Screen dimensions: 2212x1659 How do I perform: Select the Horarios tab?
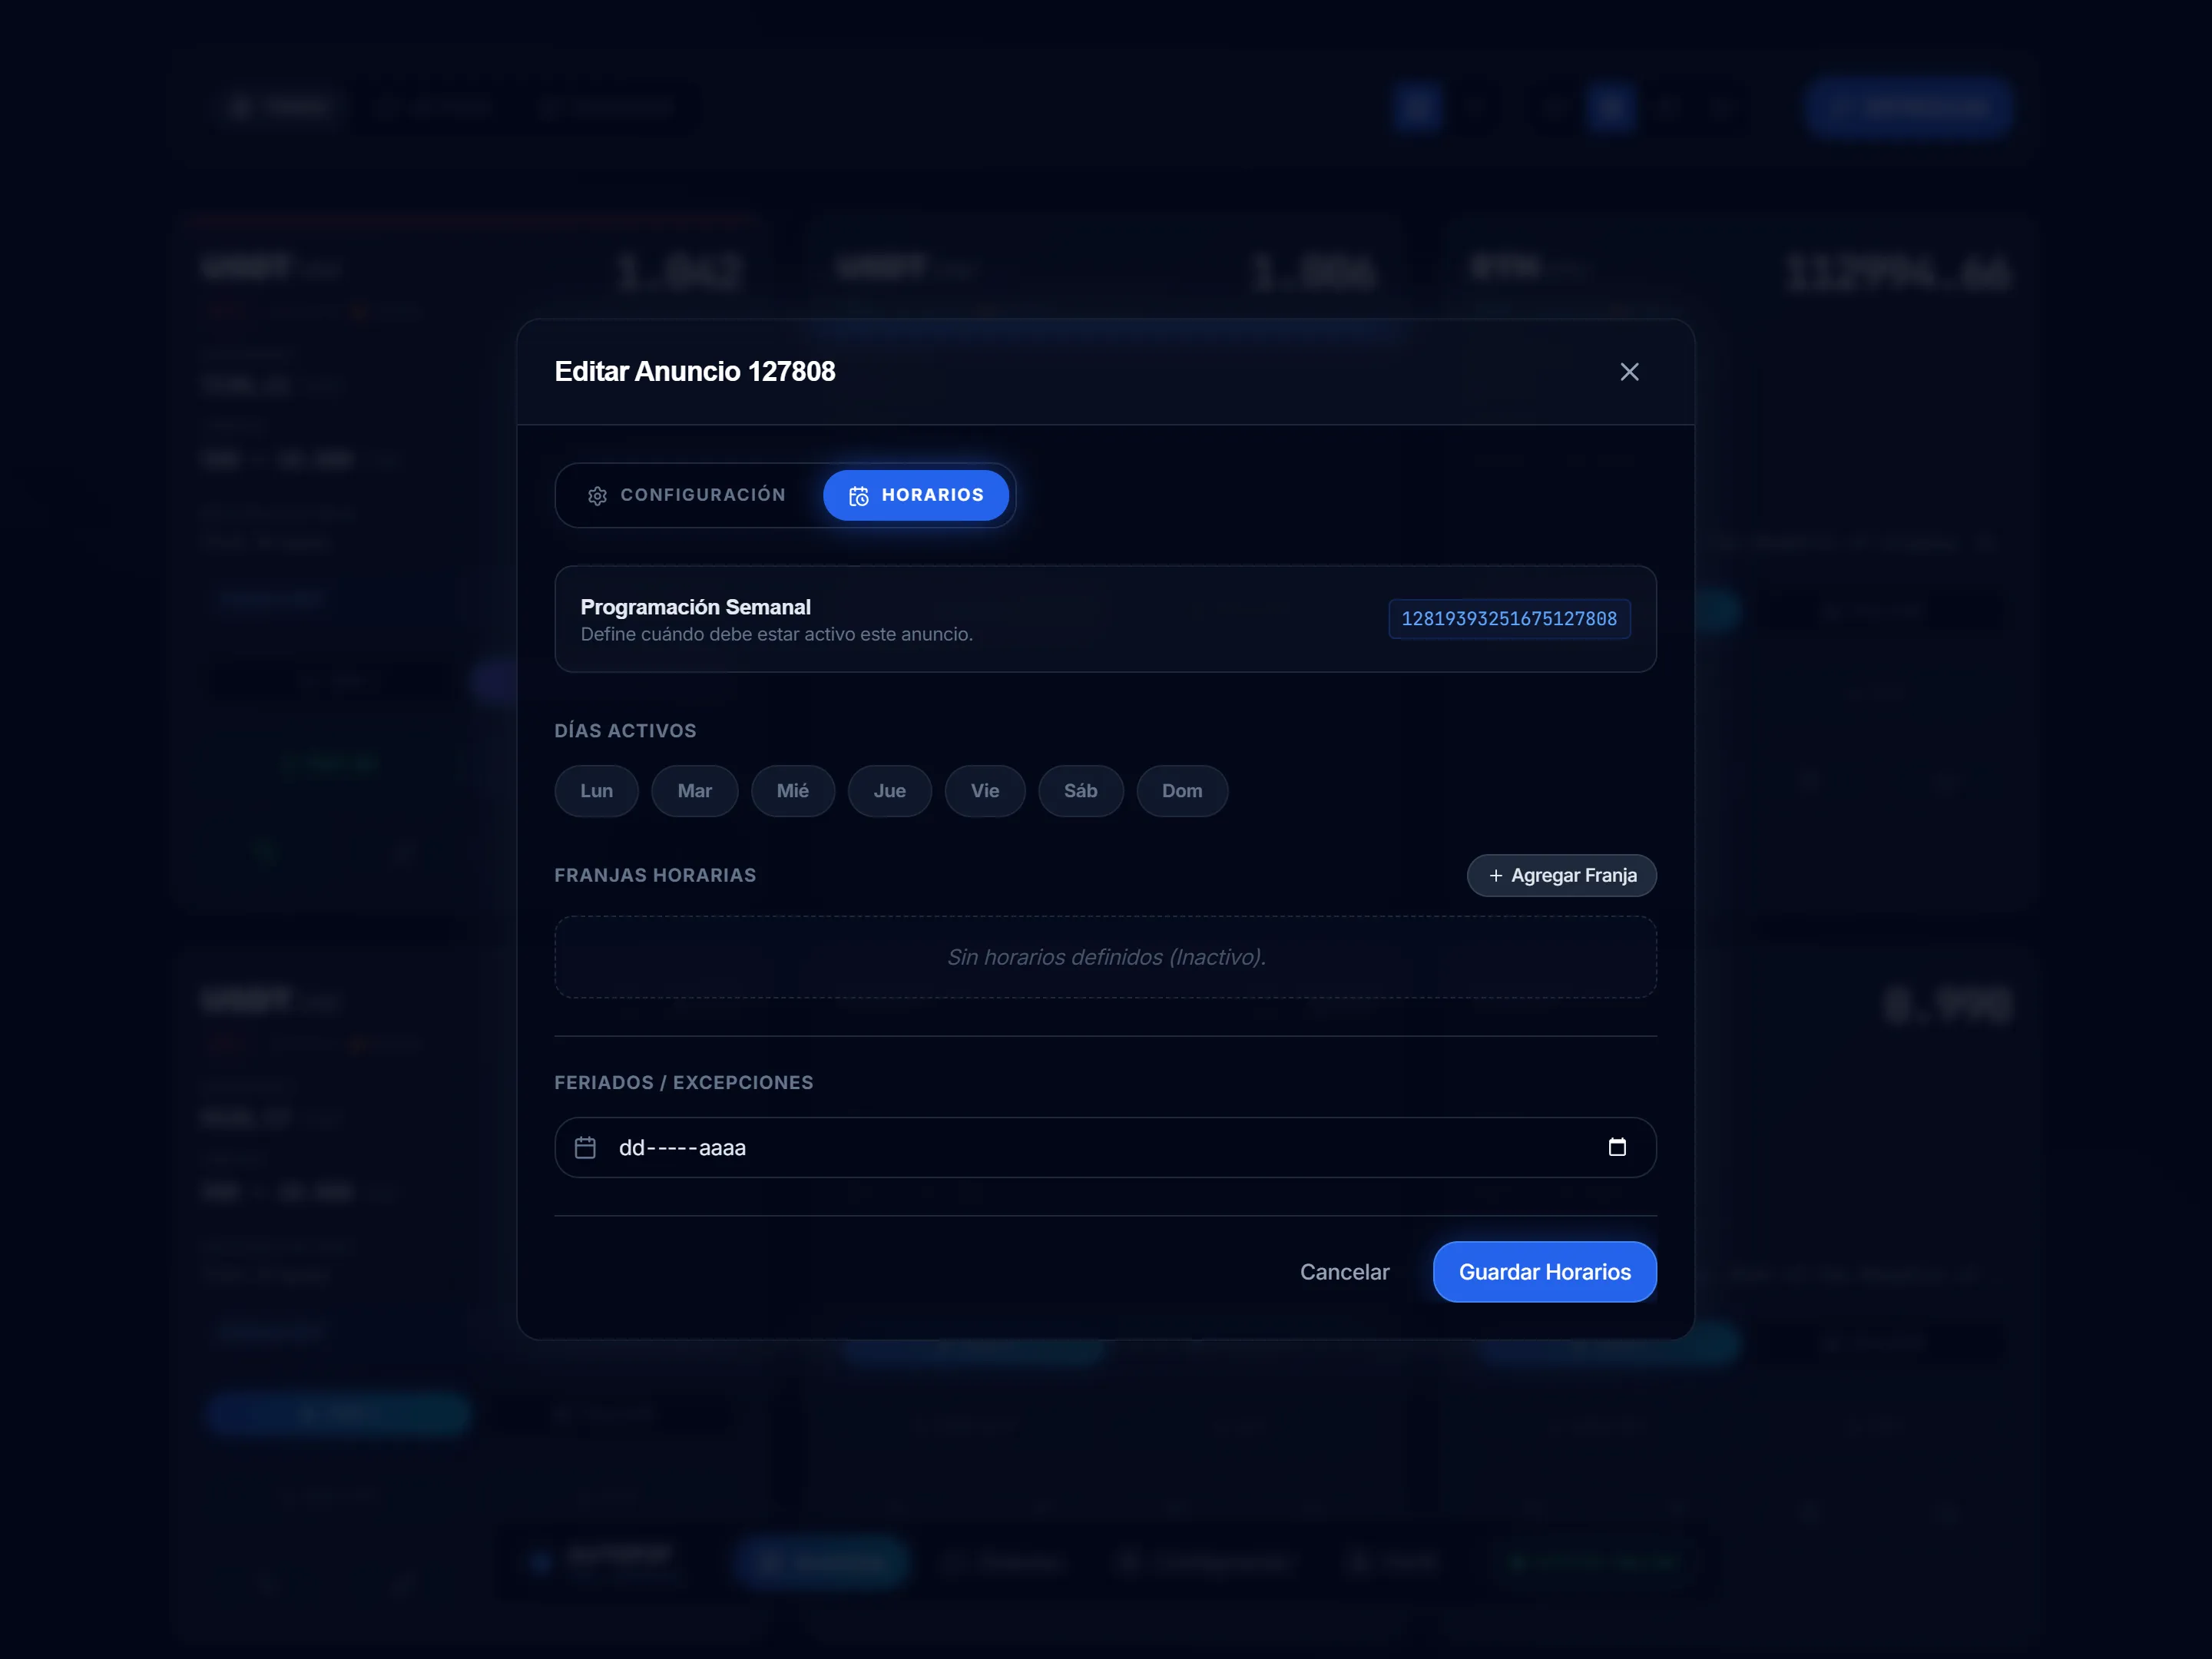[915, 495]
